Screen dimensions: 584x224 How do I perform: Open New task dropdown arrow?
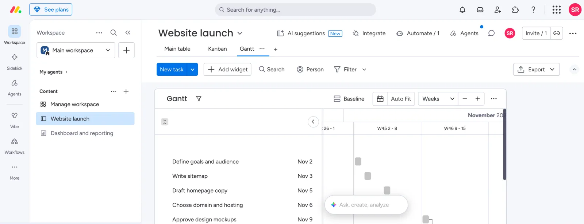(x=192, y=70)
